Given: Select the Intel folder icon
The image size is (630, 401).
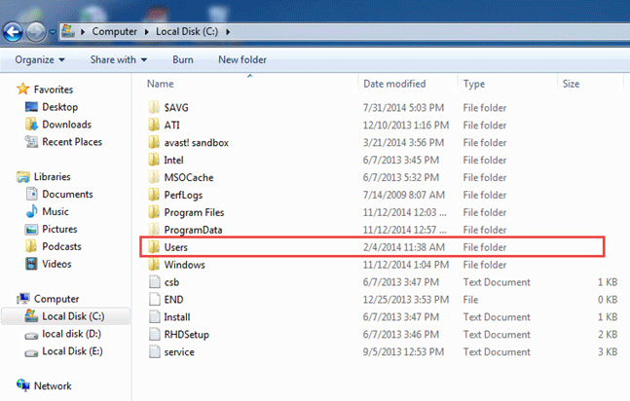Looking at the screenshot, I should point(154,160).
